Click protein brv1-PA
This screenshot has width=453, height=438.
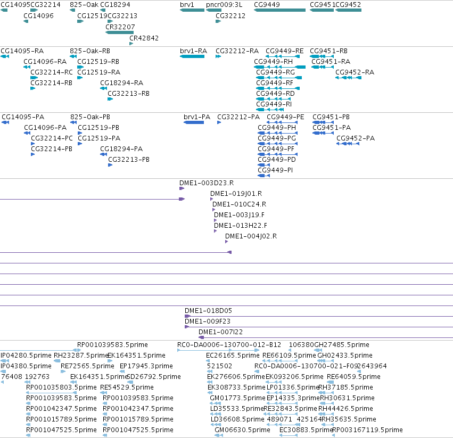[197, 117]
